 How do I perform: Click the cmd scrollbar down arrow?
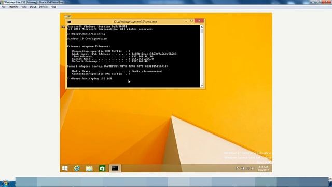(202, 86)
